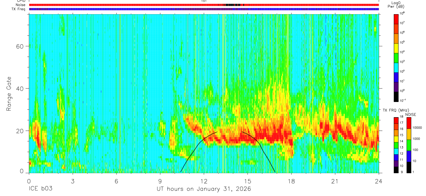
Task: Select the yellow segment of Lag0 Pwr colorbar
Action: (397, 47)
